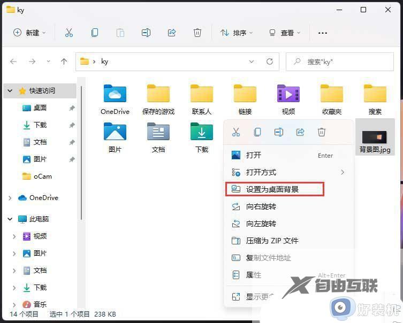Open the 打开方式 submenu

point(288,172)
